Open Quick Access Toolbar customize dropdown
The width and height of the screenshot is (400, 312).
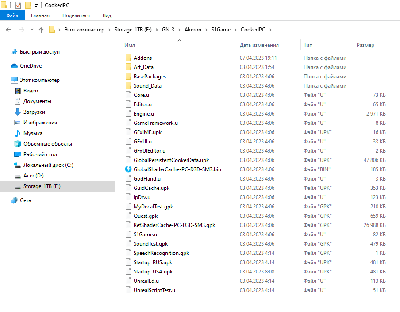(x=36, y=5)
